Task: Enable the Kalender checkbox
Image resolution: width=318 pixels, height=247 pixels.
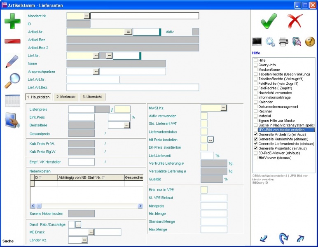Action: (255, 102)
